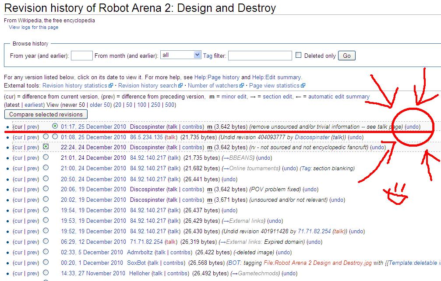The height and width of the screenshot is (281, 441).
Task: Click the 'Revision history of Robot Arena 2' heading
Action: point(140,8)
